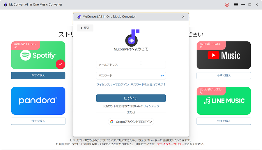Click the MuConvert logo in login dialog

tap(132, 38)
